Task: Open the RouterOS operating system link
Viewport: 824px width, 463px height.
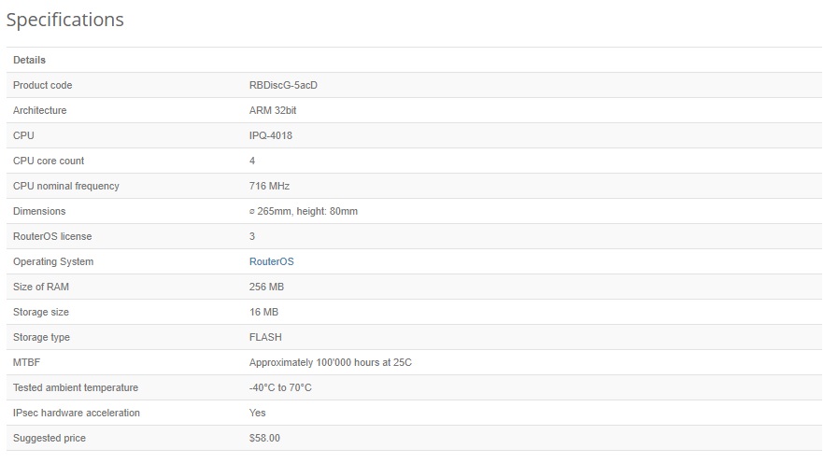Action: pyautogui.click(x=271, y=262)
